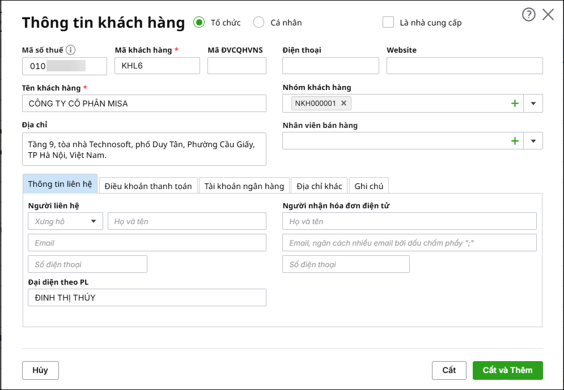
Task: Open the Tài khoản ngân hàng tab
Action: click(x=244, y=186)
